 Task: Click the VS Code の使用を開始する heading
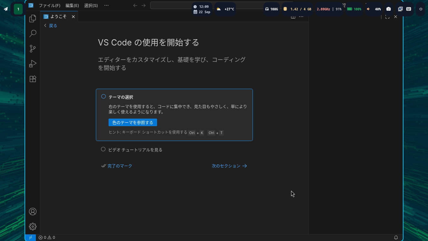coord(149,42)
